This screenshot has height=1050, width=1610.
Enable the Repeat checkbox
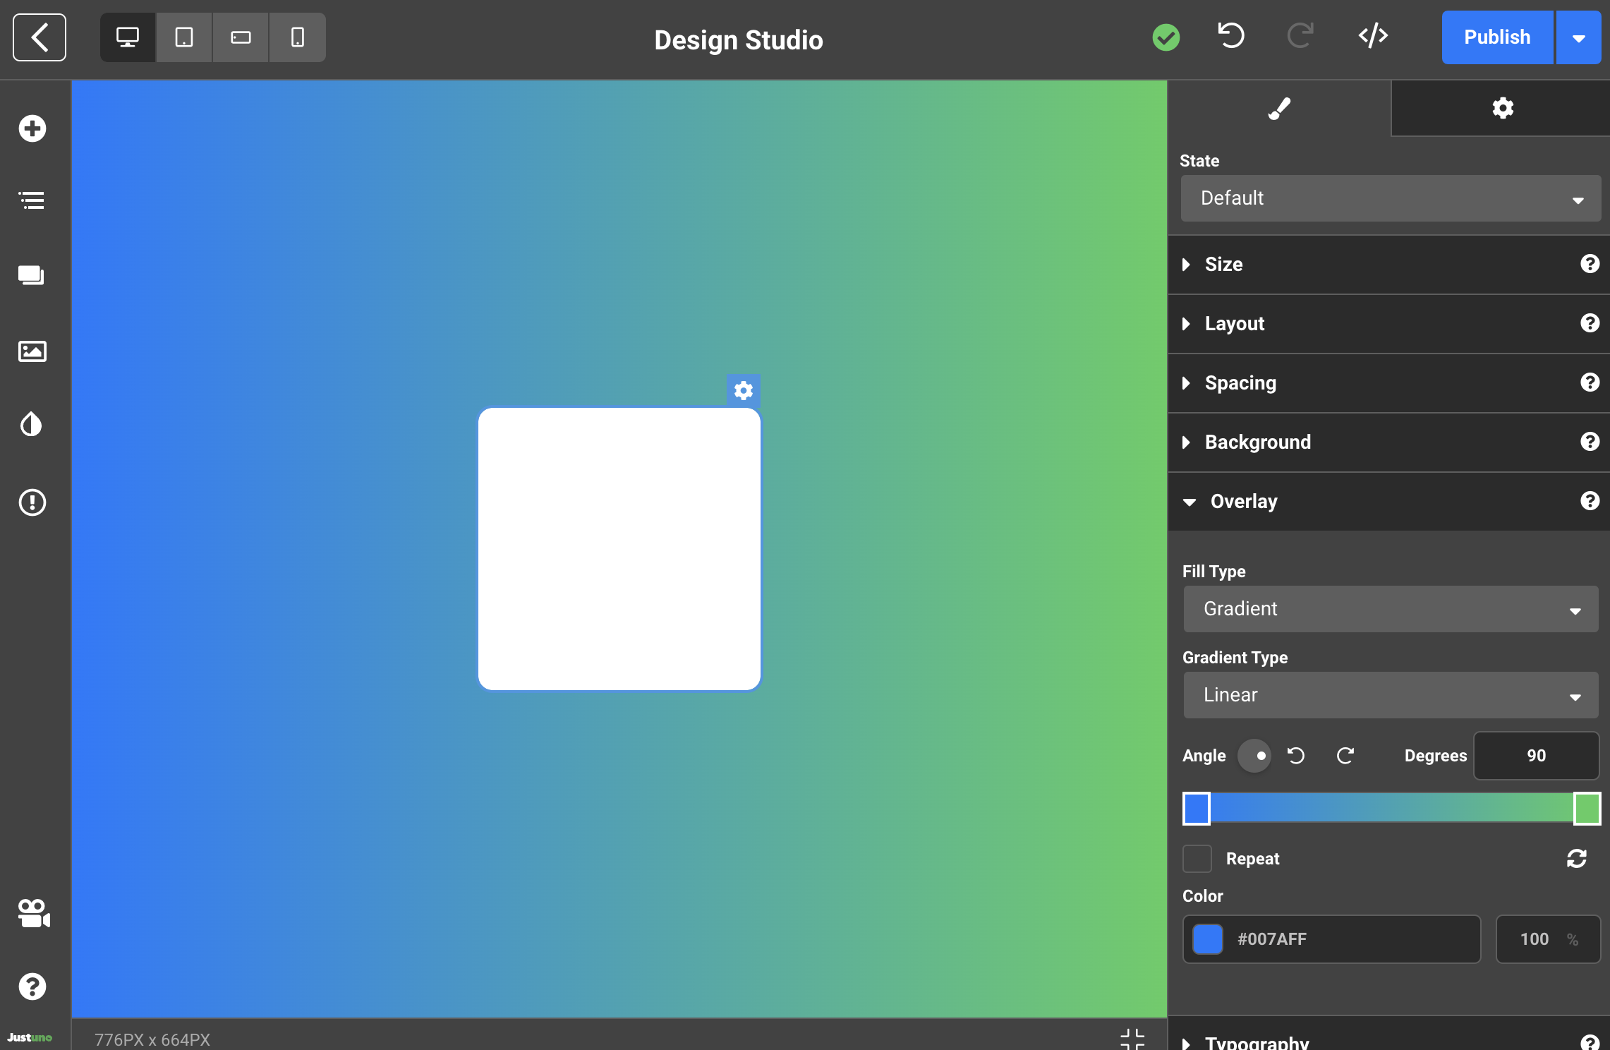1197,859
